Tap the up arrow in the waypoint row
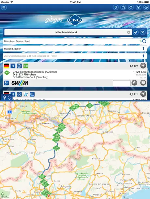The height and width of the screenshot is (199, 150). pos(143,56)
